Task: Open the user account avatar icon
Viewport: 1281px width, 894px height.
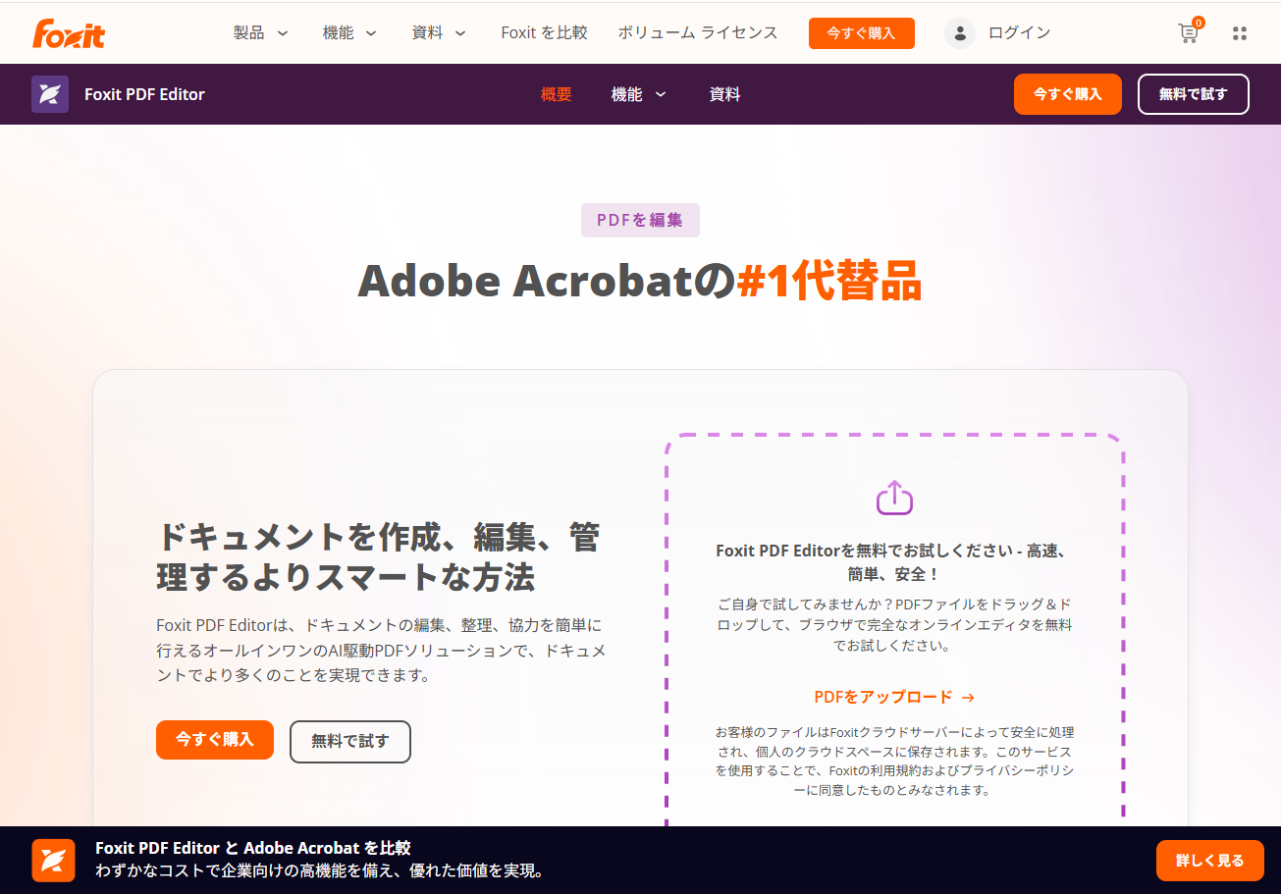Action: click(x=959, y=33)
